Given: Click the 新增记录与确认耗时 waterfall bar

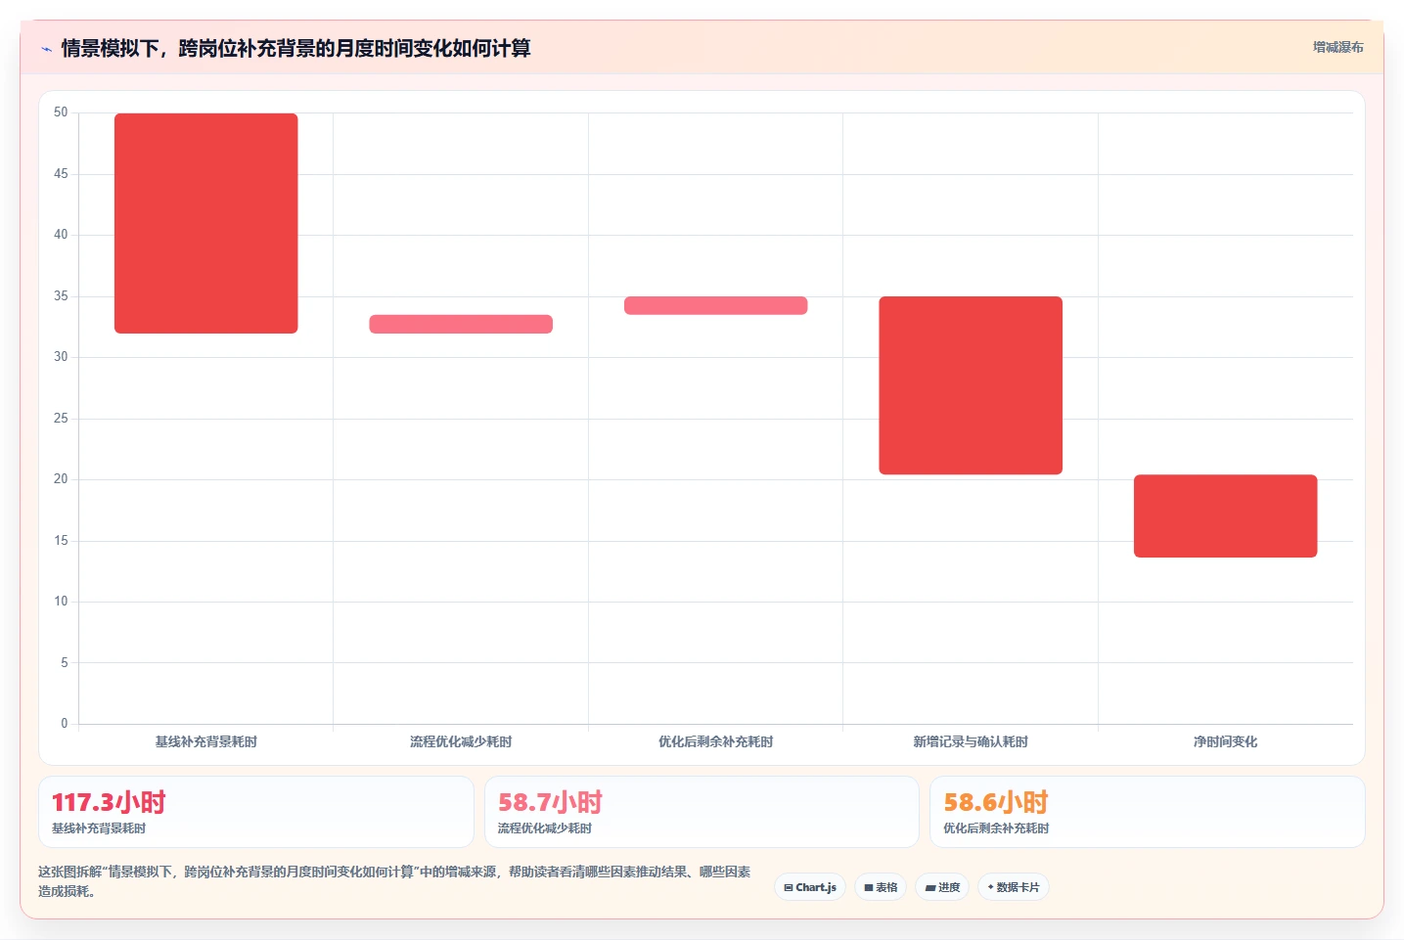Looking at the screenshot, I should [971, 385].
